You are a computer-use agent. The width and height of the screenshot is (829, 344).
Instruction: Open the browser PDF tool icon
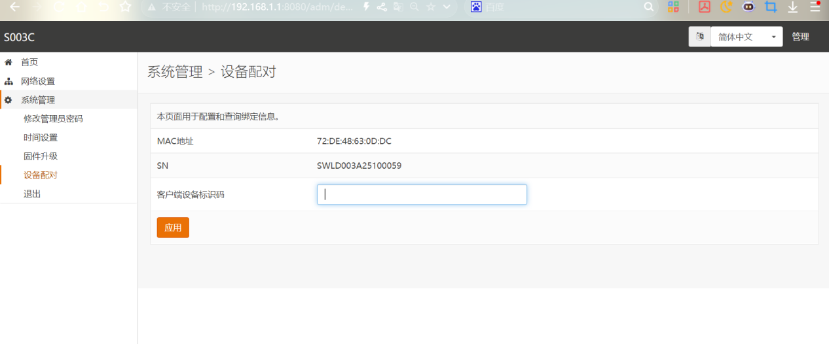pos(705,7)
